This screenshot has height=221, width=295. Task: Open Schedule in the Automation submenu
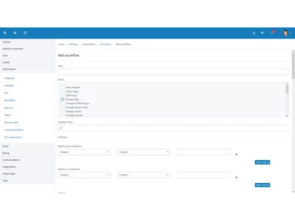[9, 78]
